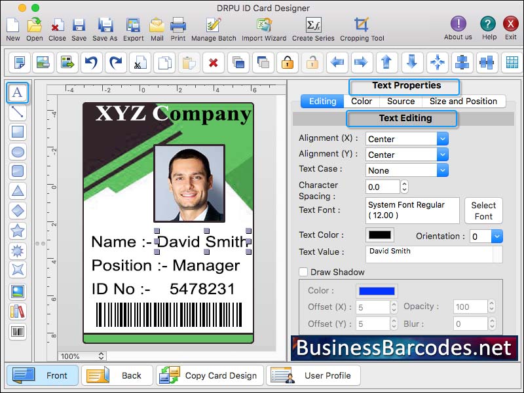524x393 pixels.
Task: Click the Character Spacing value field
Action: pos(383,187)
